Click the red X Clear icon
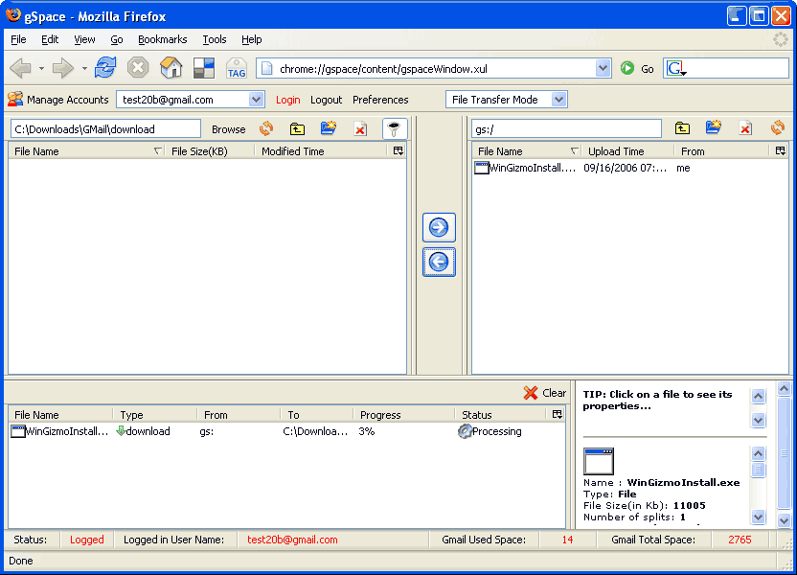Image resolution: width=797 pixels, height=575 pixels. tap(530, 393)
